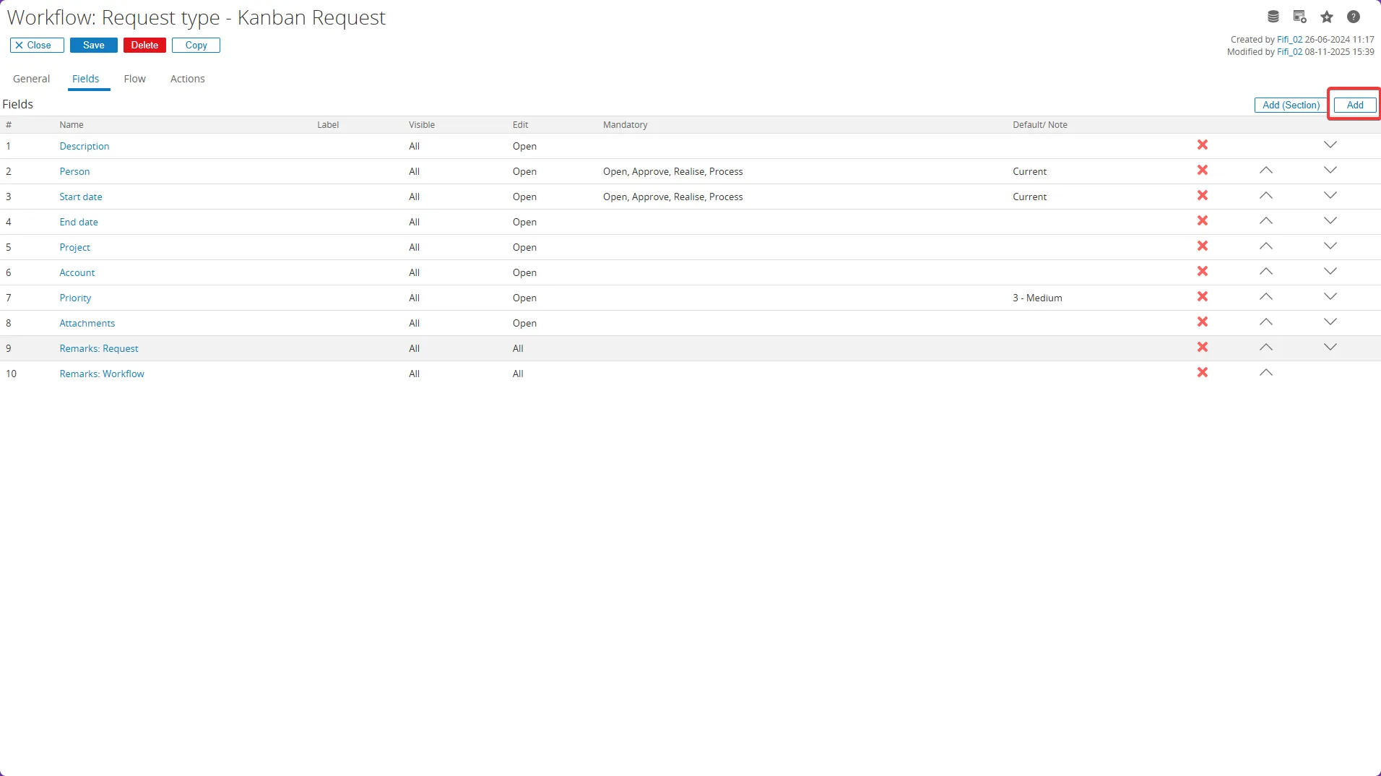Open the database stack icon in header
This screenshot has height=776, width=1381.
(x=1273, y=17)
